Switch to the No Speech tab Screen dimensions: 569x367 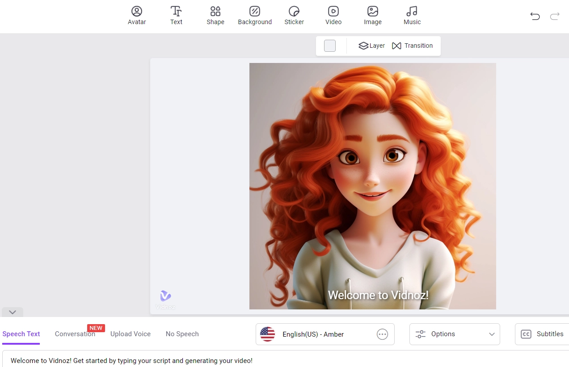[182, 334]
